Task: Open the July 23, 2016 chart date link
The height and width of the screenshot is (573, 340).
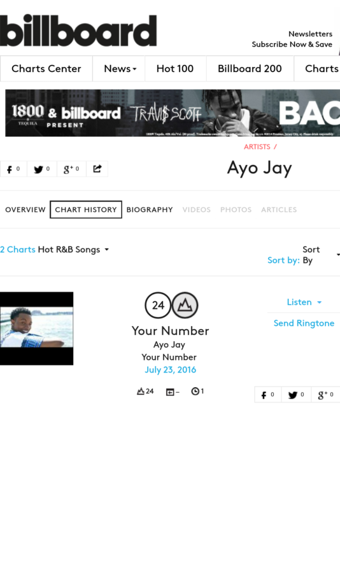Action: [171, 370]
